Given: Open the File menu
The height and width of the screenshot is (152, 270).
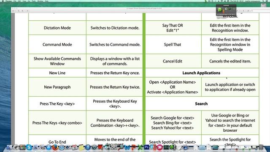Looking at the screenshot, I should tap(15, 1).
